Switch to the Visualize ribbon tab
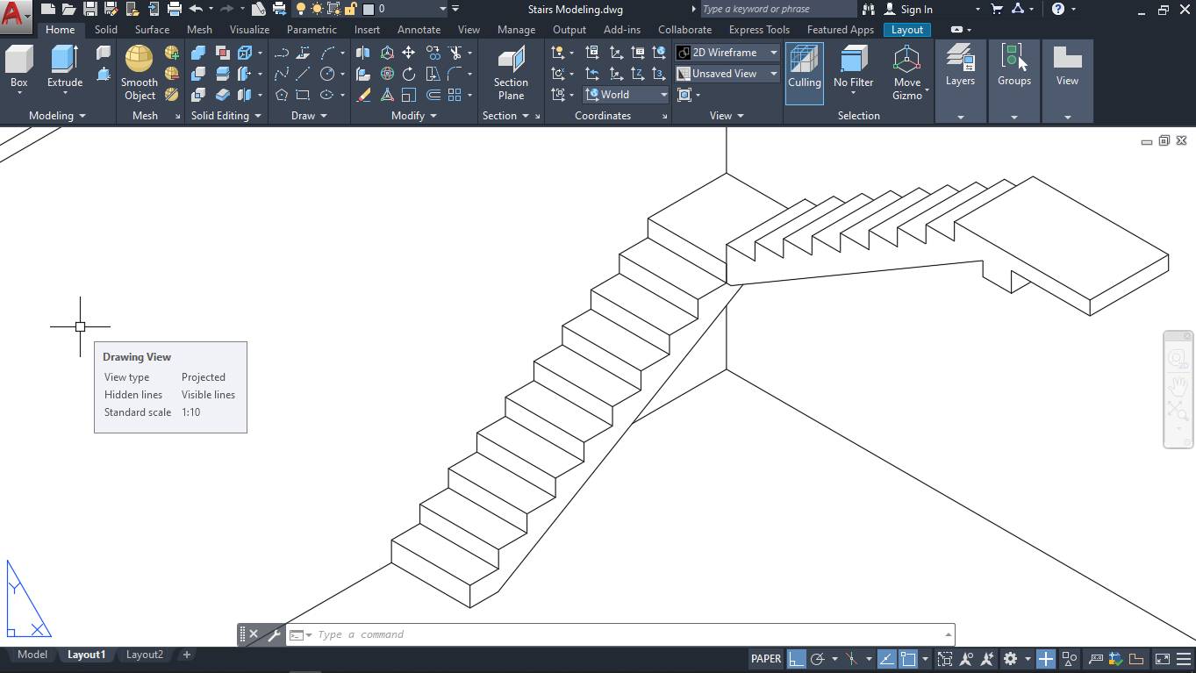The height and width of the screenshot is (673, 1196). (249, 29)
